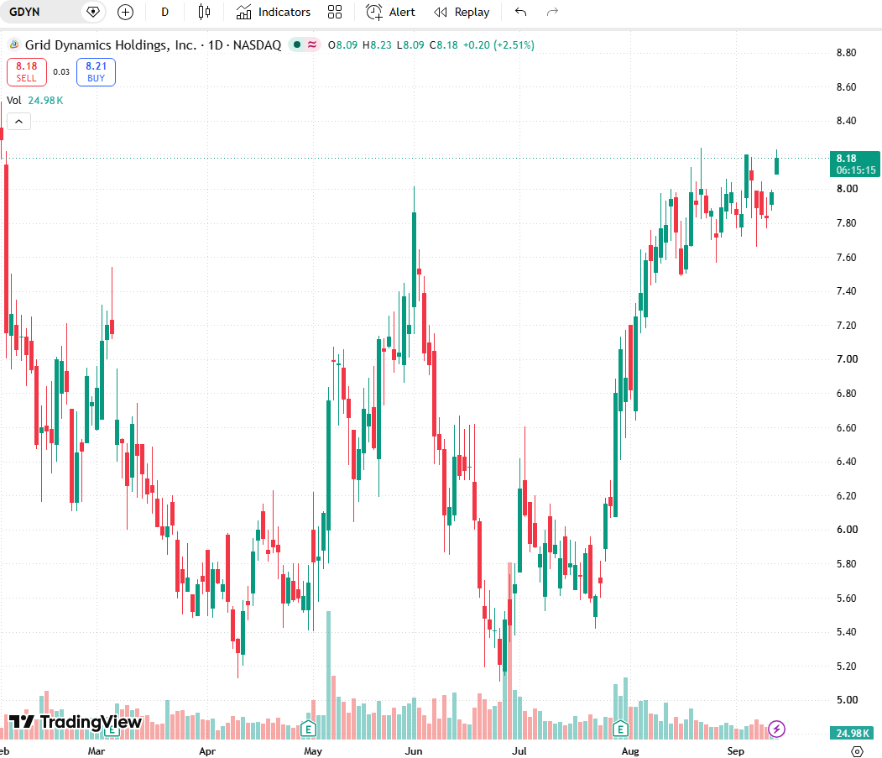The width and height of the screenshot is (882, 758).
Task: Open the August earnings E marker
Action: pos(620,729)
